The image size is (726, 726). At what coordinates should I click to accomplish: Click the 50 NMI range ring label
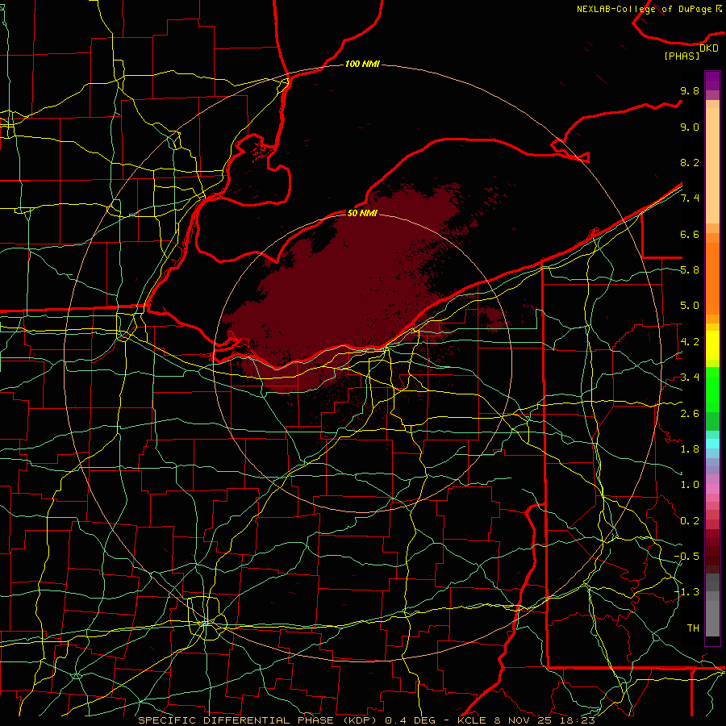[x=362, y=213]
